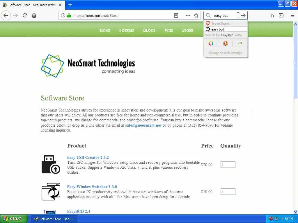The height and width of the screenshot is (223, 298).
Task: Click the NeoSmart Technologies logo
Action: (x=88, y=66)
